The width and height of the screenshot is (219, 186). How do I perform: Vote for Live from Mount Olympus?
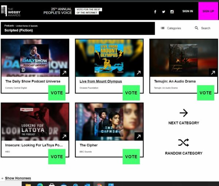[131, 93]
